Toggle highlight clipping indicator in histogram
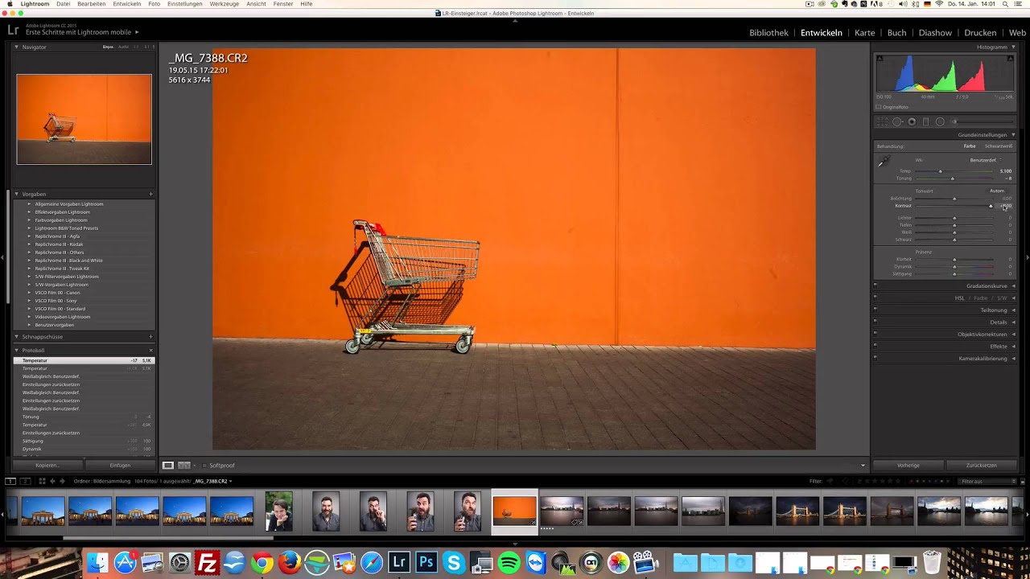 click(x=1010, y=58)
